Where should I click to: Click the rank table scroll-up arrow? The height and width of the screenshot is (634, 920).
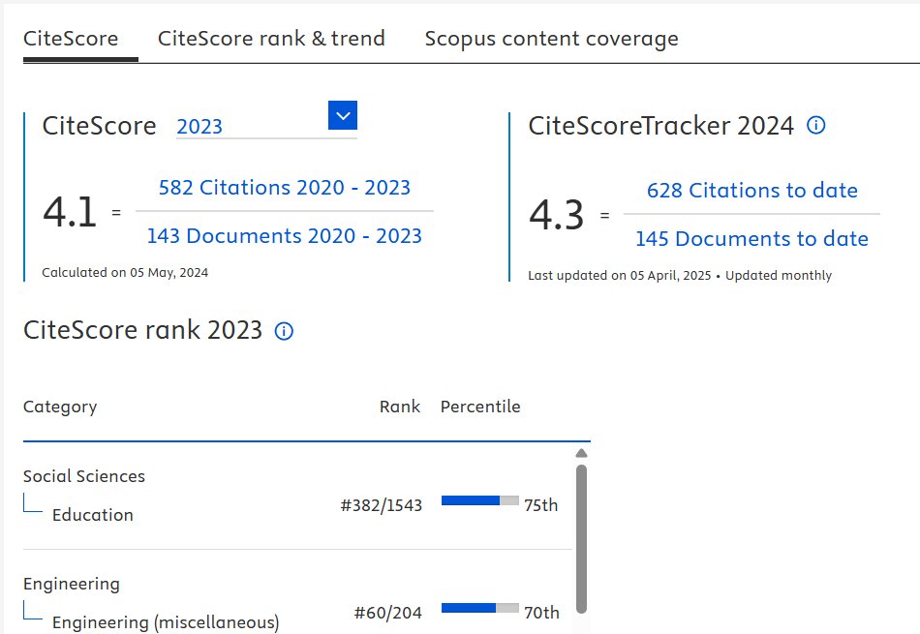click(x=581, y=453)
